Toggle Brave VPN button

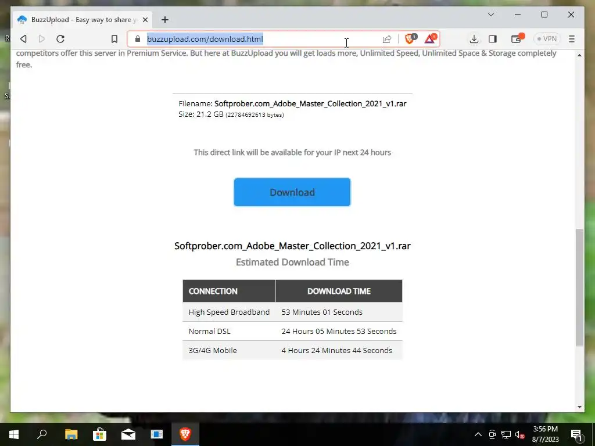pos(547,39)
